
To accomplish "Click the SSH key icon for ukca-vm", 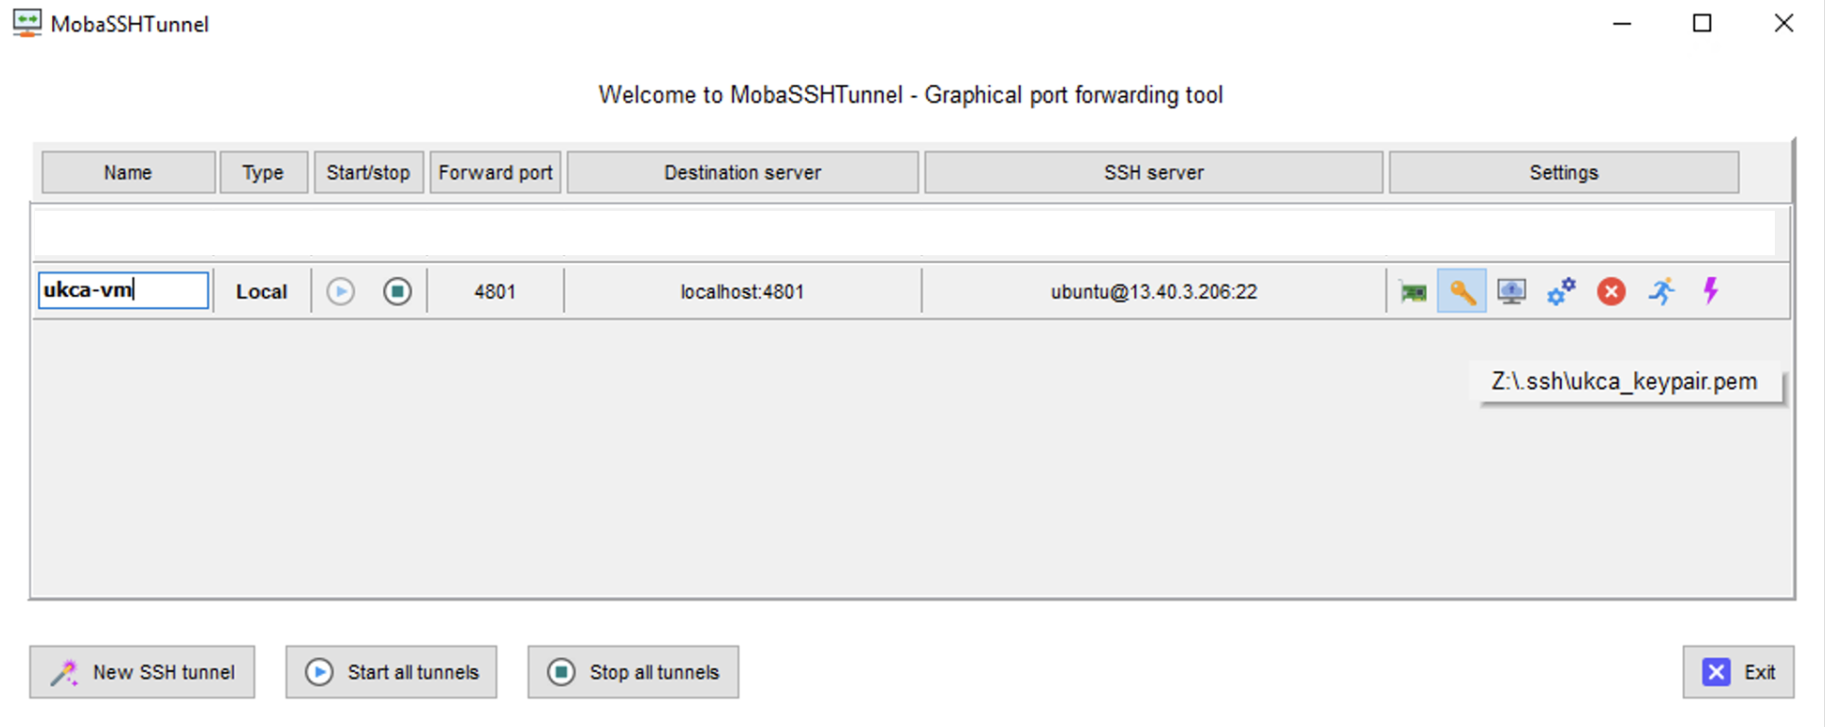I will (x=1462, y=291).
